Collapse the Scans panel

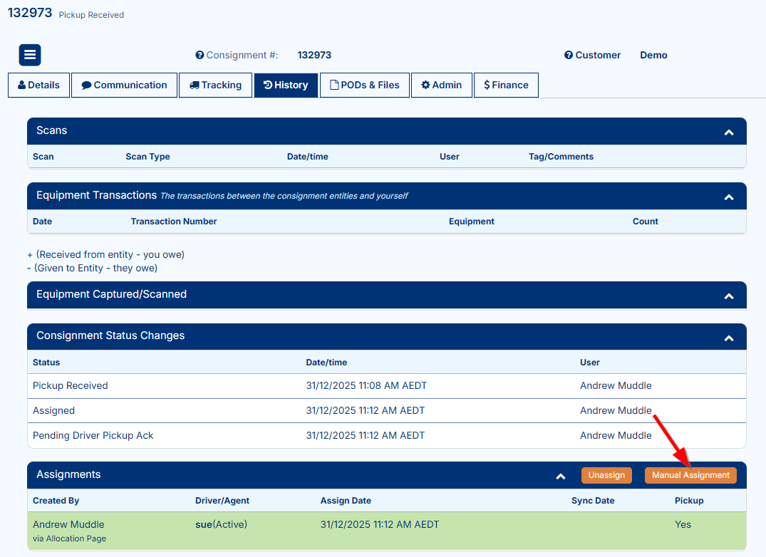point(728,132)
